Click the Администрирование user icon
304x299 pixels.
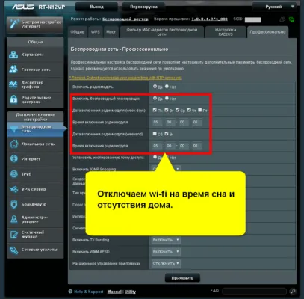point(13,219)
